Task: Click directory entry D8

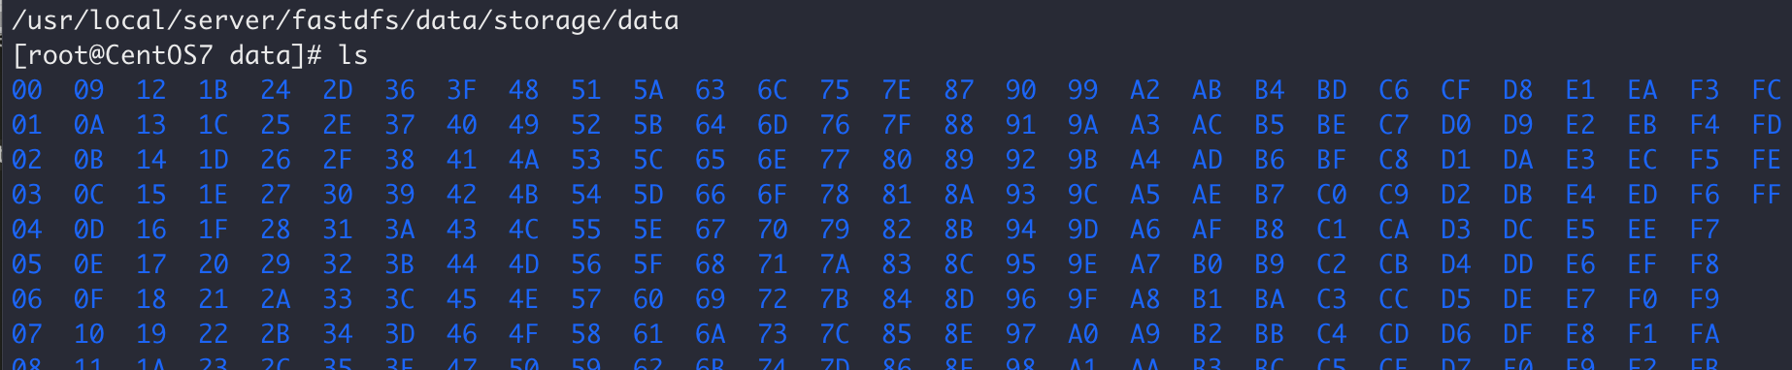Action: point(1518,90)
